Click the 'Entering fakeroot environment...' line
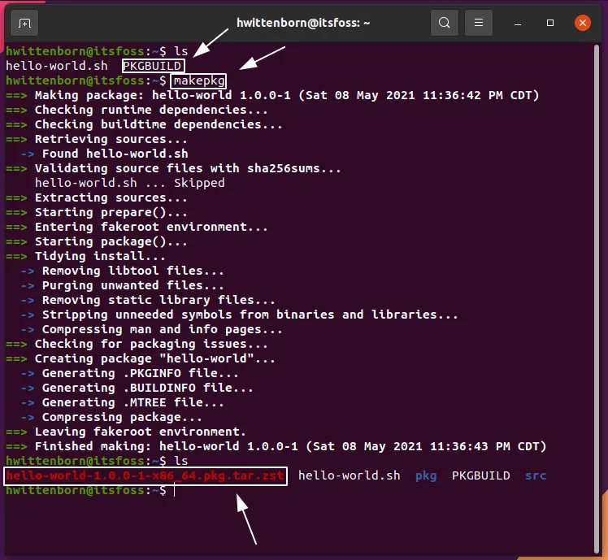 pos(150,227)
